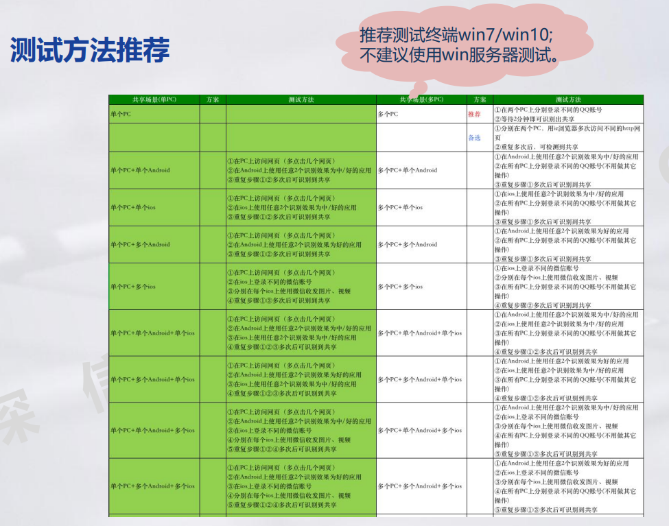
Task: Click test method cell in 单个PC+单个ios row
Action: click(x=301, y=207)
